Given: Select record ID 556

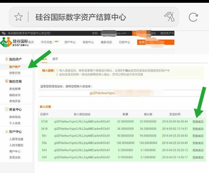Looking at the screenshot, I should click(44, 143).
